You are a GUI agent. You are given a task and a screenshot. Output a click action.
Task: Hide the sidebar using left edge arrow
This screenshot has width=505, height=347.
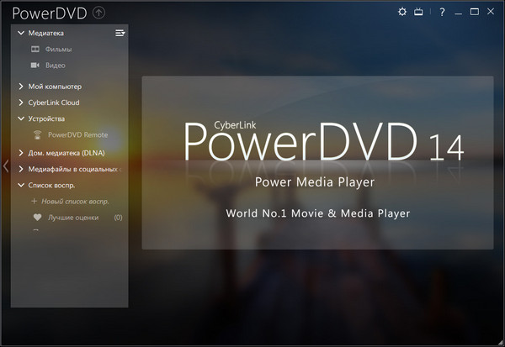[x=6, y=166]
